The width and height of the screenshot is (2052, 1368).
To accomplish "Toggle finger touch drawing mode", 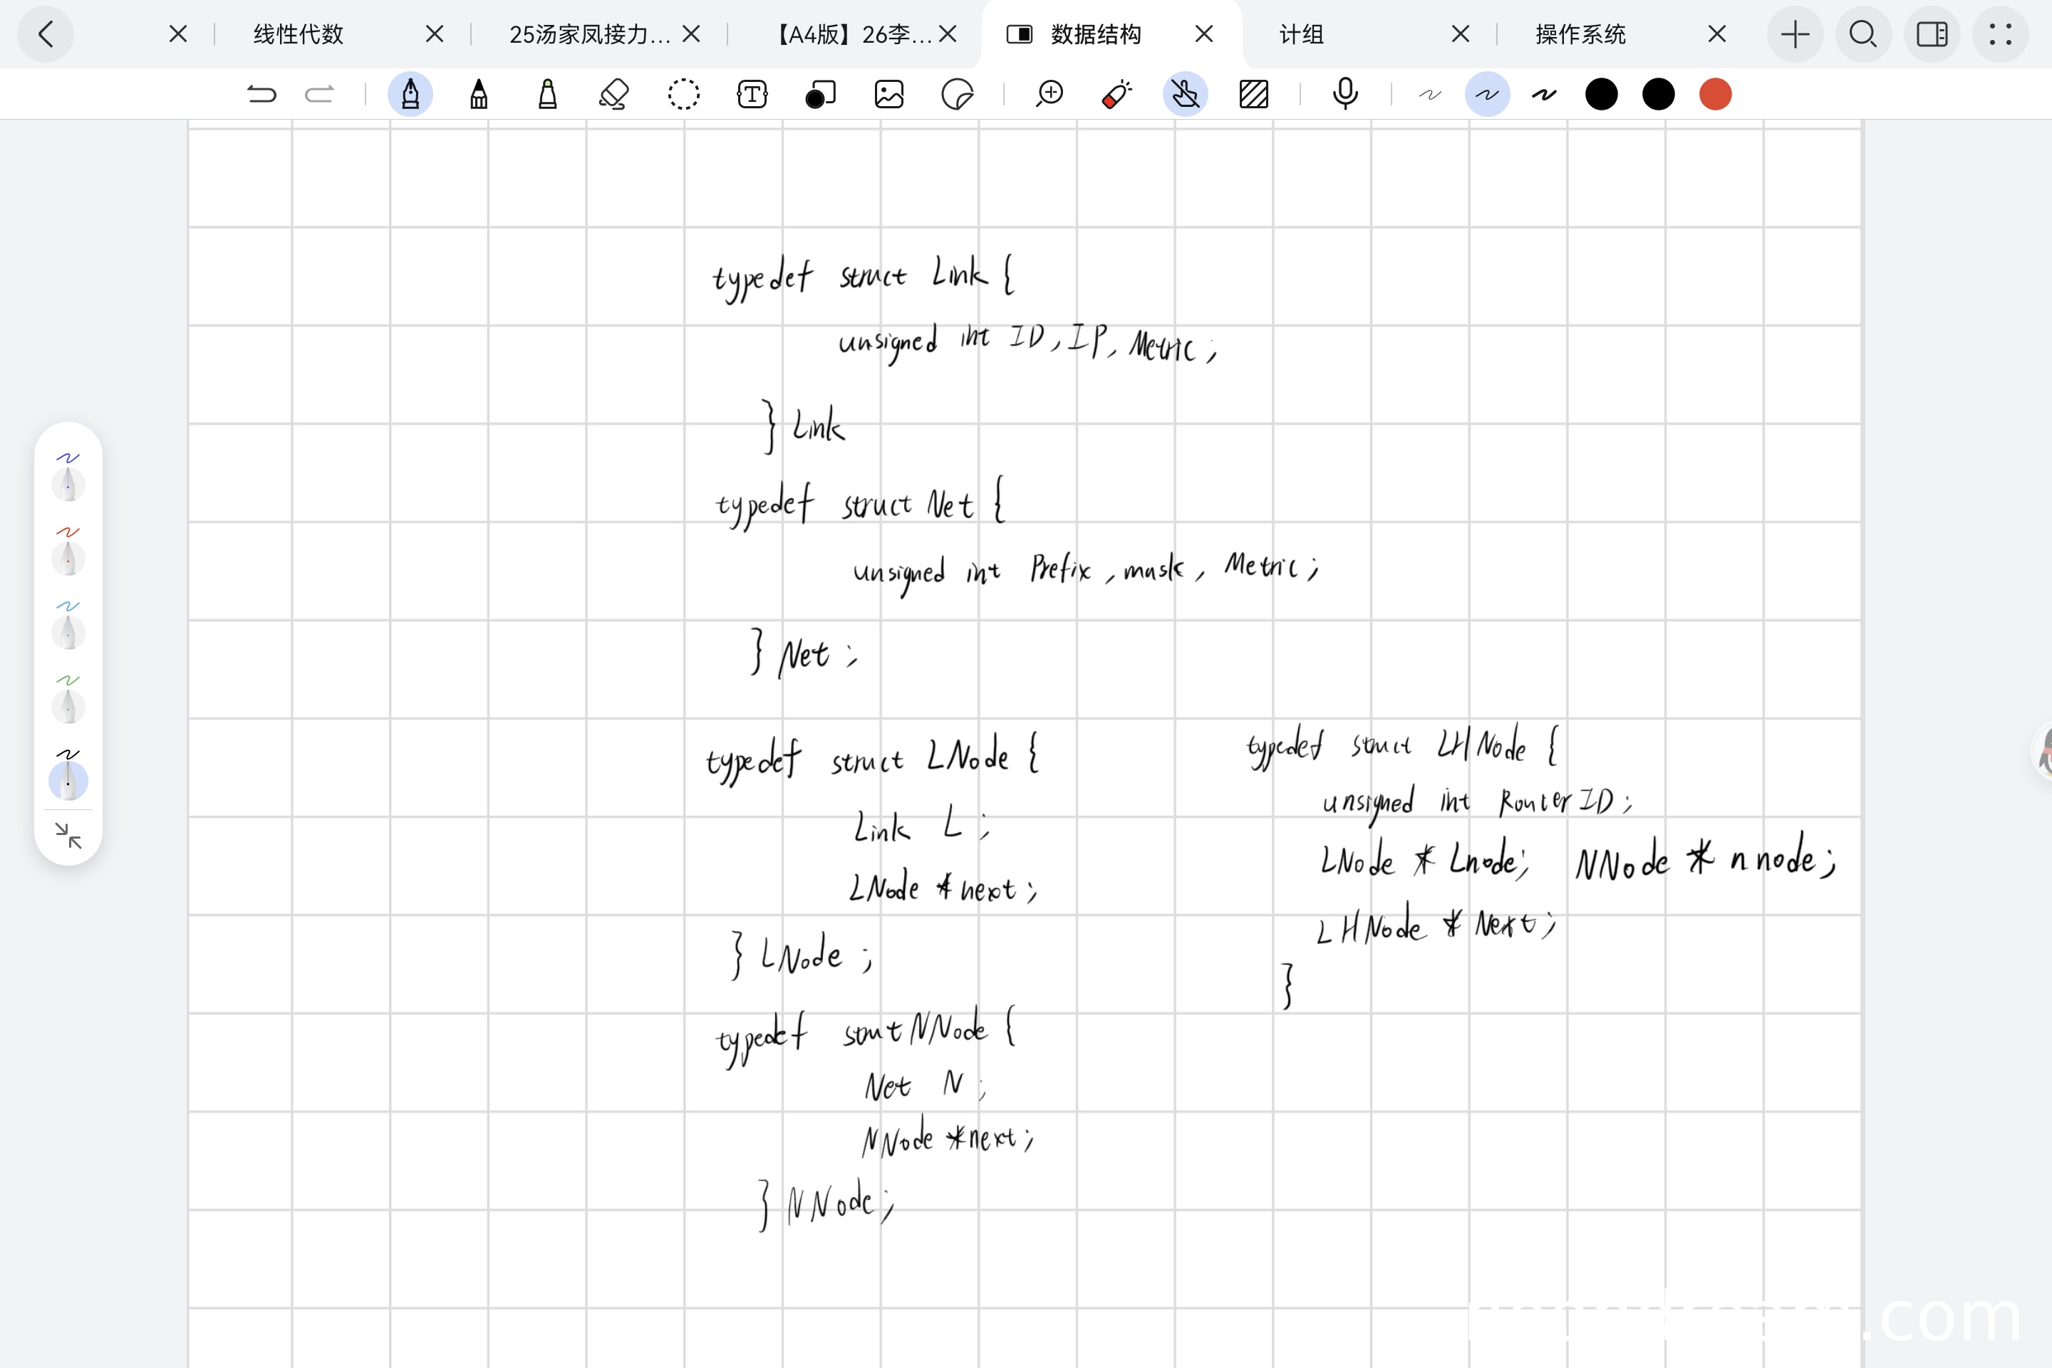I will (1185, 94).
